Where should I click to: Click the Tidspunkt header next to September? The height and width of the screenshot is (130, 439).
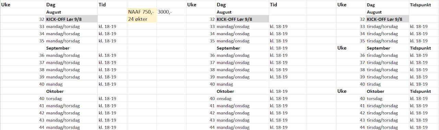click(424, 48)
